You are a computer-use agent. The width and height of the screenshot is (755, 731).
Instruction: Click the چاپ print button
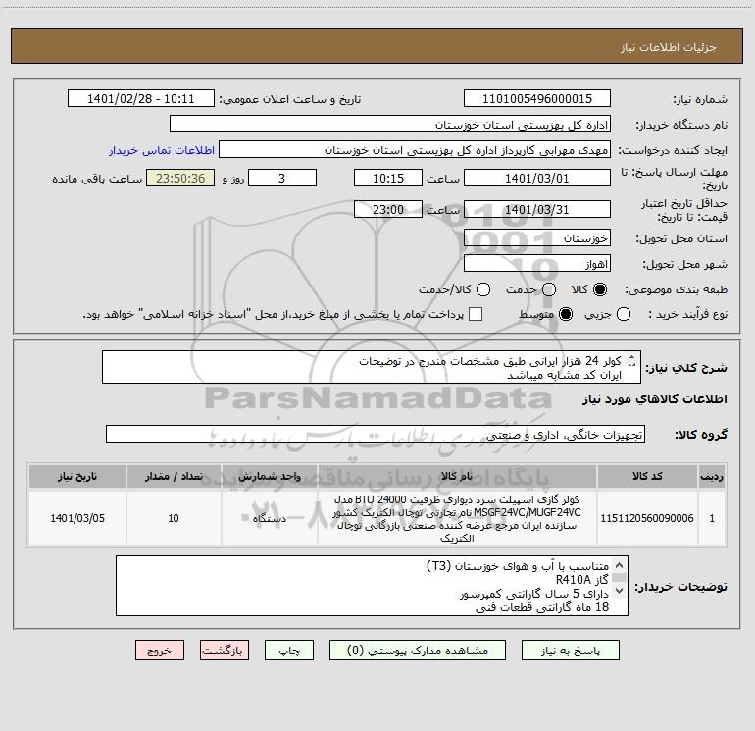tap(289, 651)
